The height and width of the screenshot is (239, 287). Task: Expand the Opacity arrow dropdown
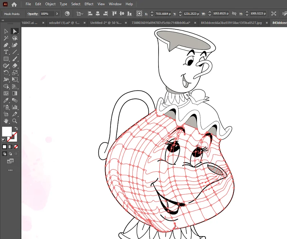[x=57, y=14]
